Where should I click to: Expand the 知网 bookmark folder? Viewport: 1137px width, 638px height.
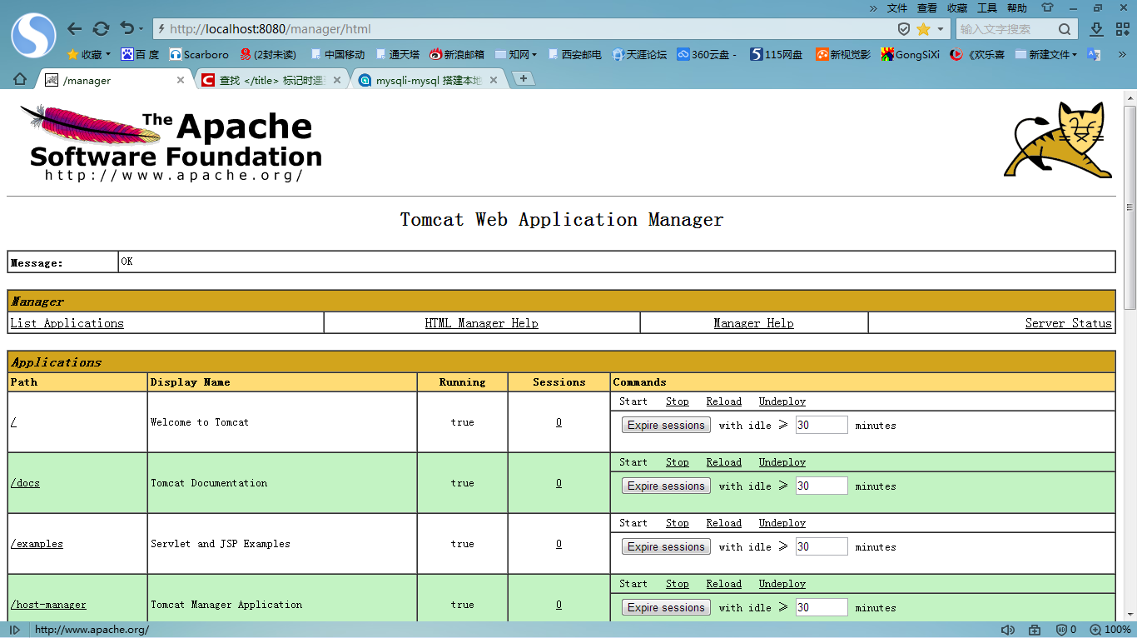(515, 54)
